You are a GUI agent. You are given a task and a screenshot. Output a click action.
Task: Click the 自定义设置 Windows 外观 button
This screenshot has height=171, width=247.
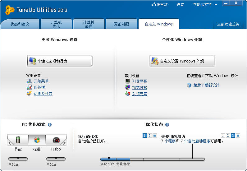click(182, 61)
